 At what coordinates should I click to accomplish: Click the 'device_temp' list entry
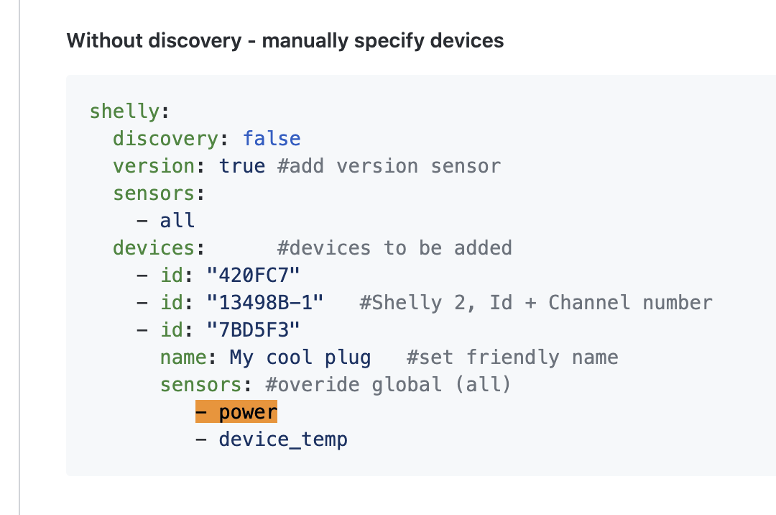click(283, 439)
